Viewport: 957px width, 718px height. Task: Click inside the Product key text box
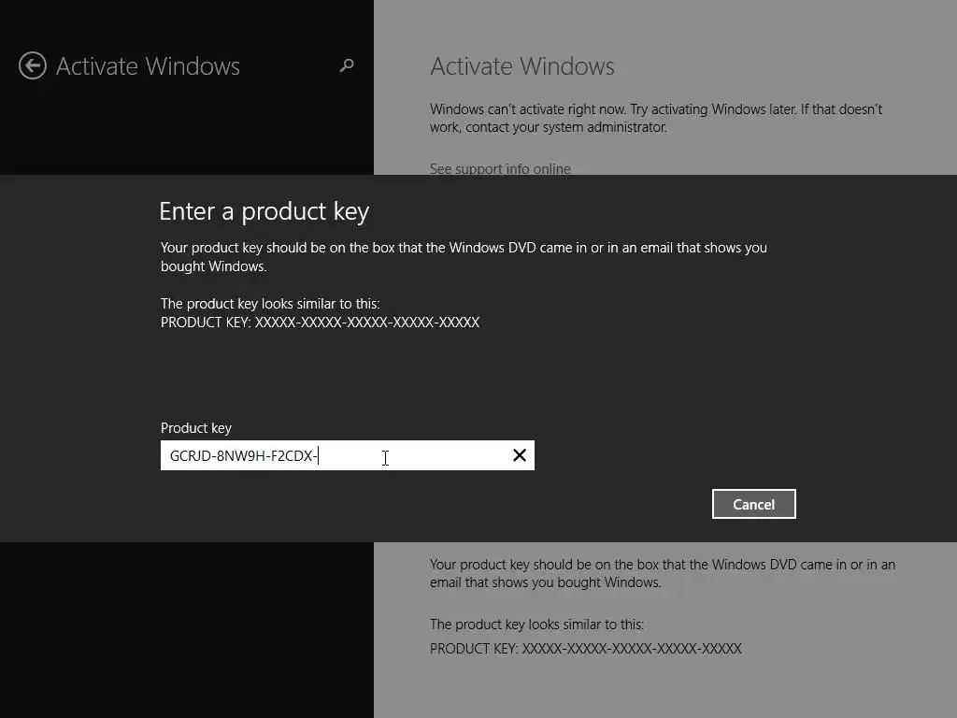[x=348, y=455]
